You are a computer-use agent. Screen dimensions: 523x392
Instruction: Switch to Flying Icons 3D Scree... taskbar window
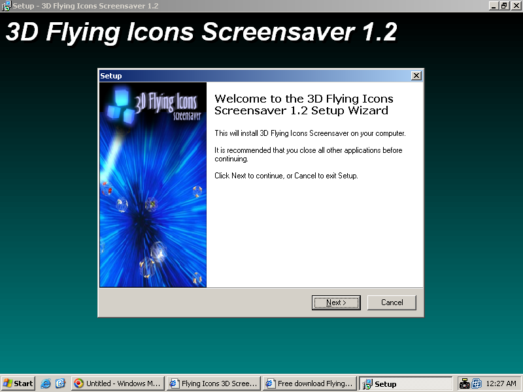click(214, 384)
